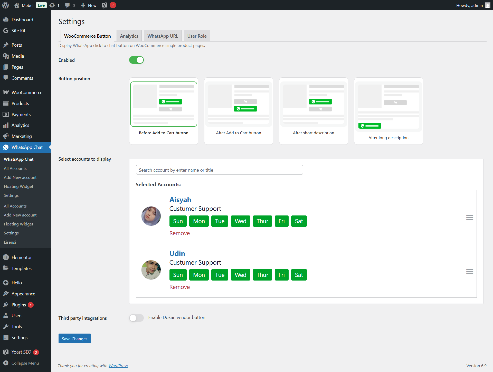Viewport: 493px width, 372px height.
Task: Click the Yoast SEO icon in admin bar
Action: coord(104,5)
